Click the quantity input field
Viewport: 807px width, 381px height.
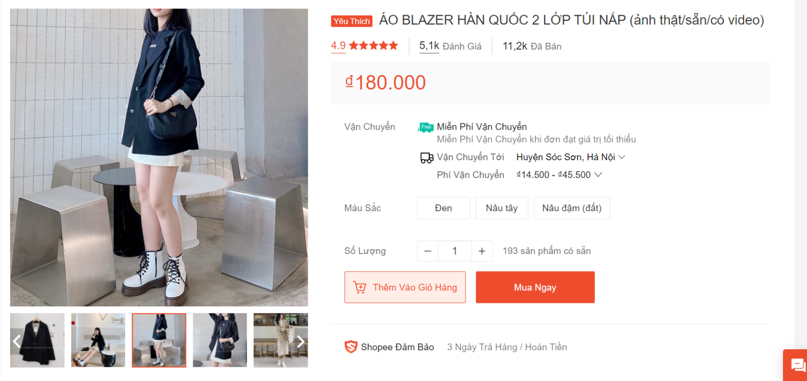[455, 251]
